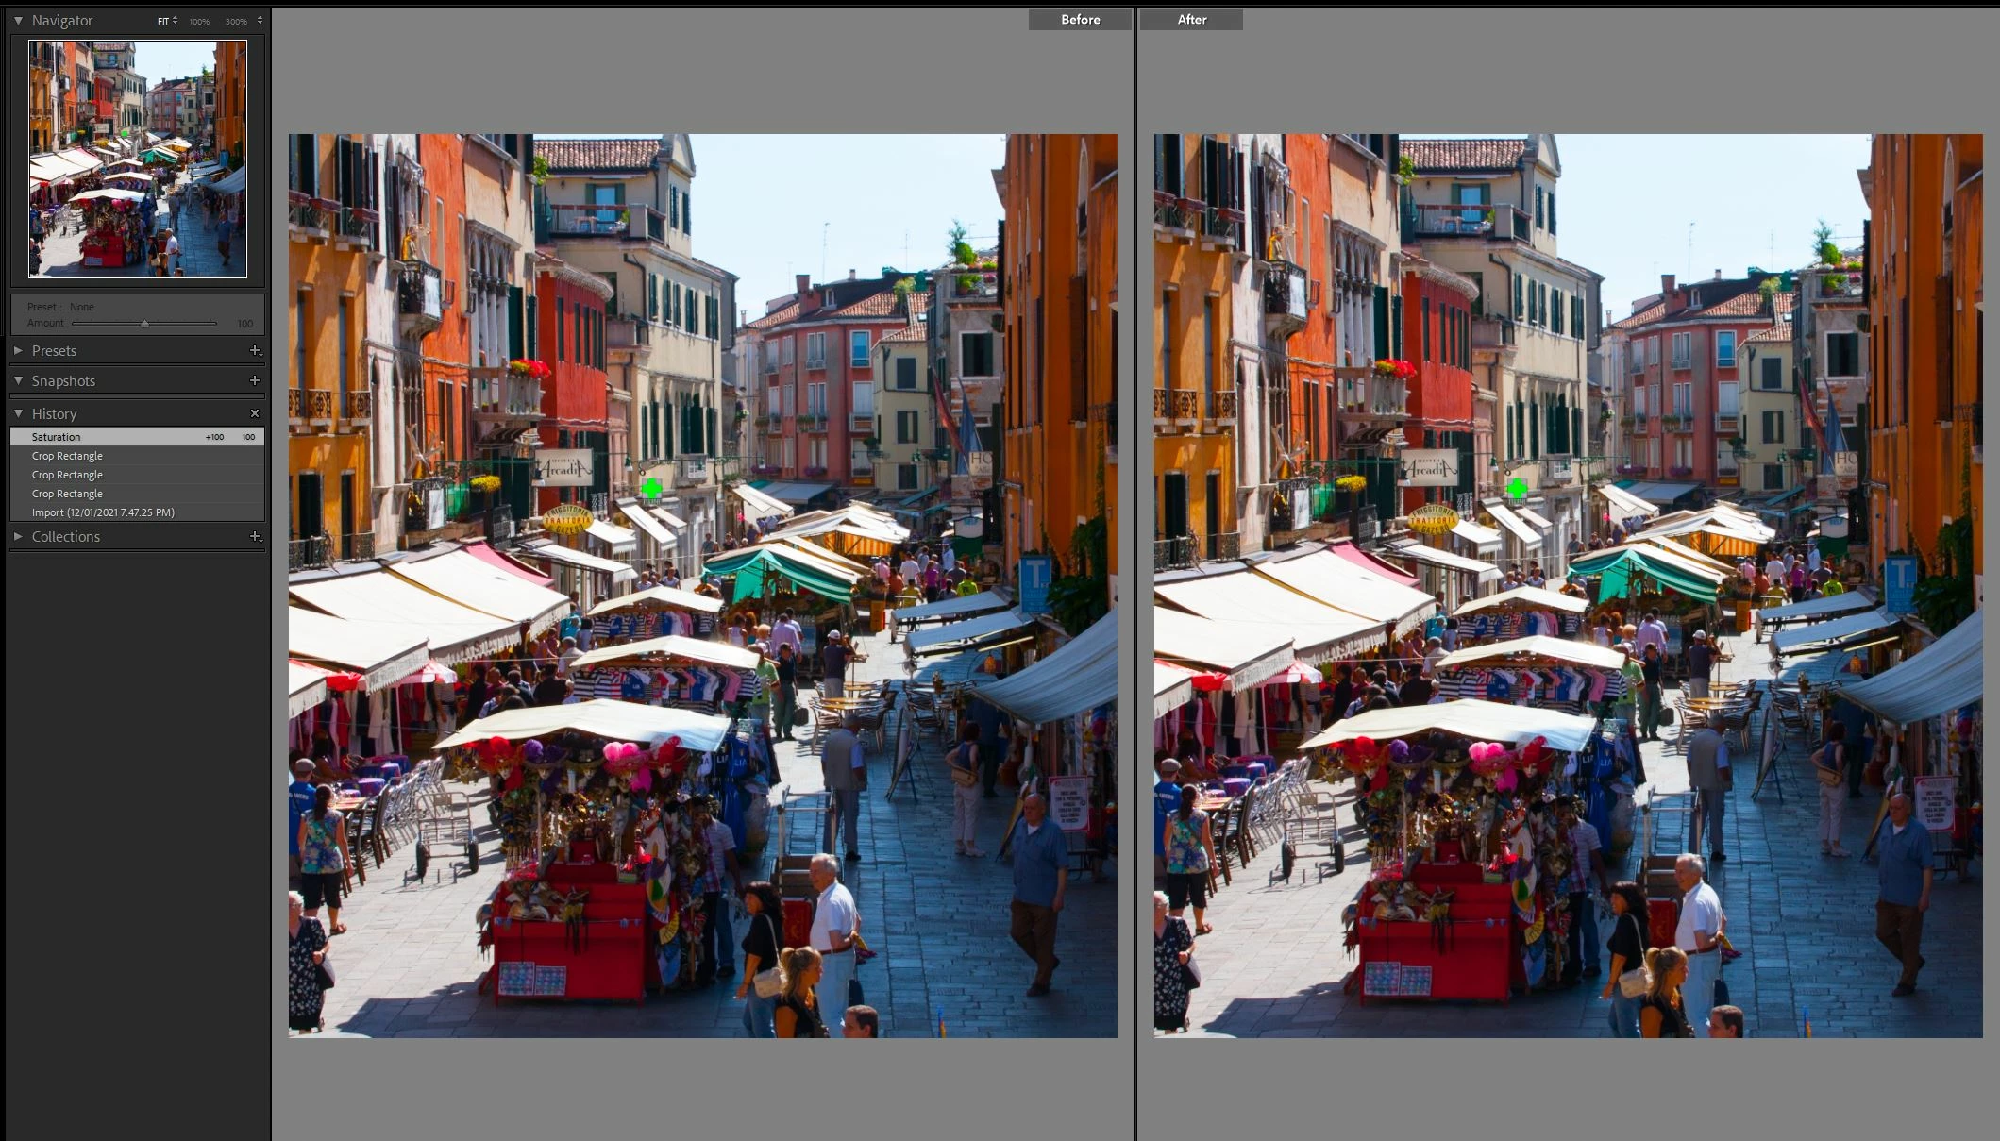Viewport: 2000px width, 1141px height.
Task: Clear history with the X icon
Action: click(x=255, y=413)
